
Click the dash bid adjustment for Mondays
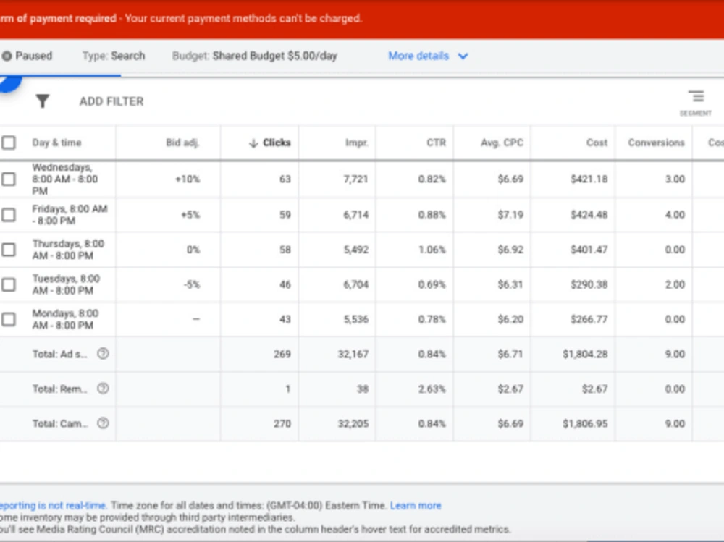tap(196, 319)
